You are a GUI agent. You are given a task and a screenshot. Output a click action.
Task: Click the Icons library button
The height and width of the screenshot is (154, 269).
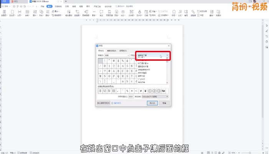coord(48,13)
